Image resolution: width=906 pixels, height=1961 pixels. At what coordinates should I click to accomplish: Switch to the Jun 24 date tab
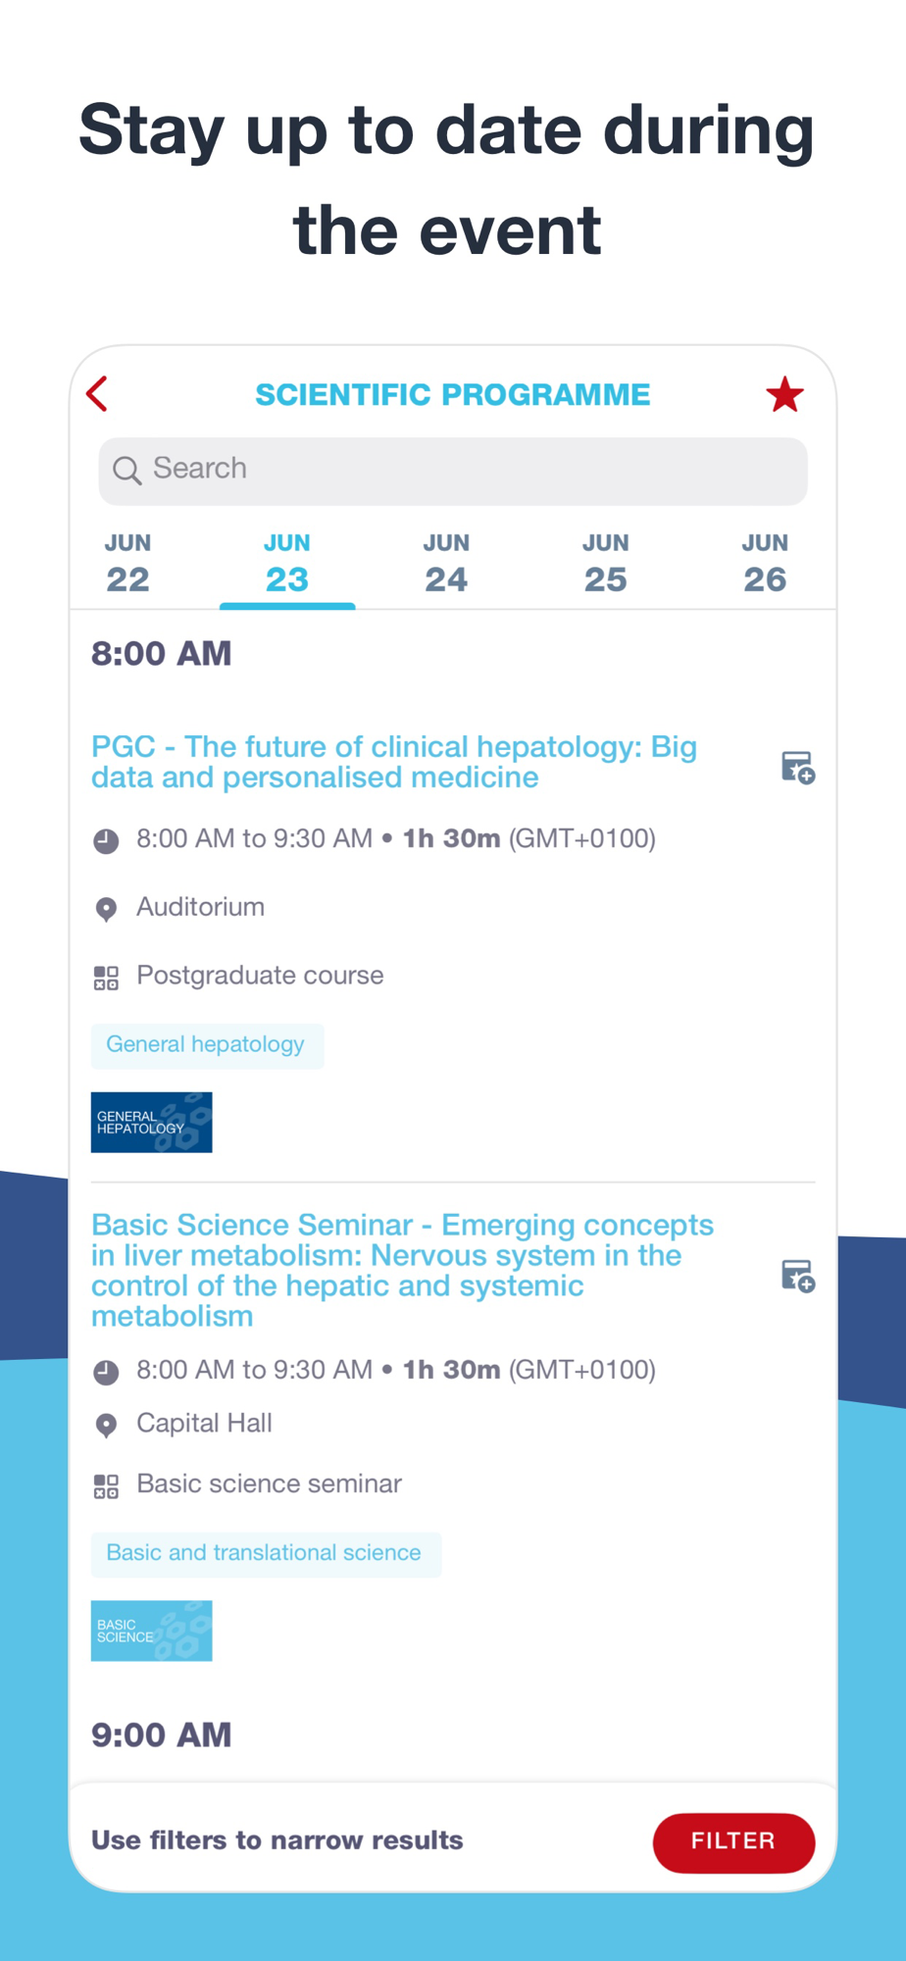(x=446, y=565)
